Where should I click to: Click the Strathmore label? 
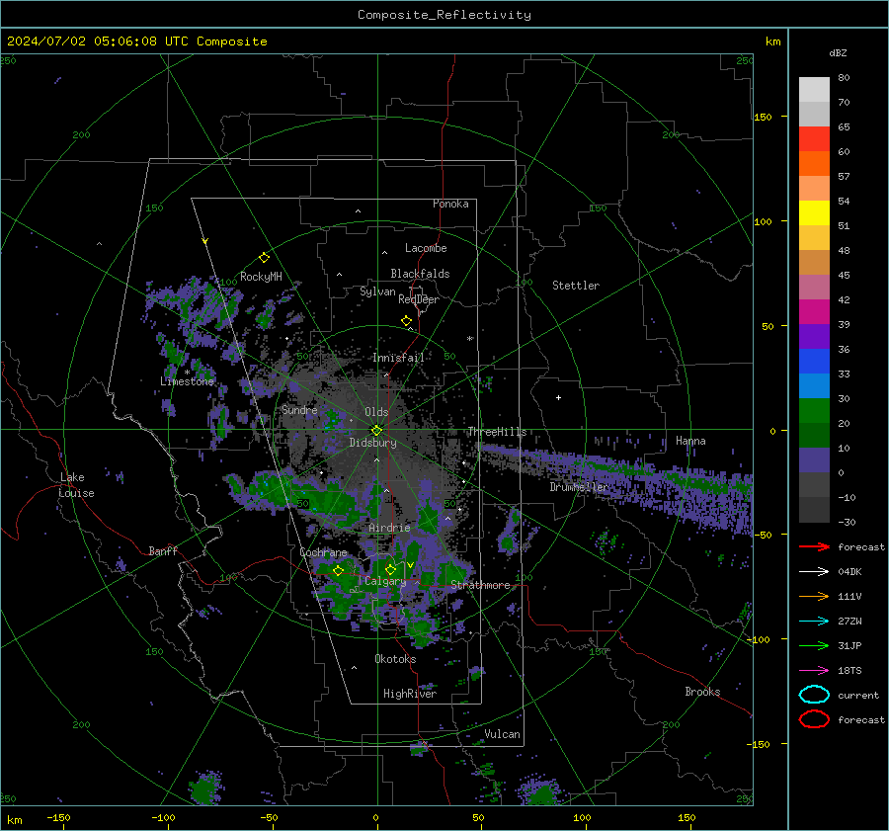[480, 585]
